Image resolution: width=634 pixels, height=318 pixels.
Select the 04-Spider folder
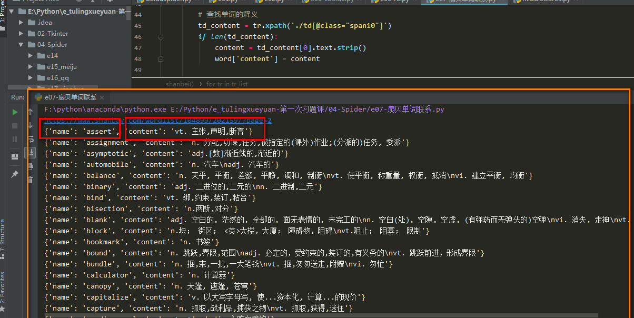click(47, 45)
